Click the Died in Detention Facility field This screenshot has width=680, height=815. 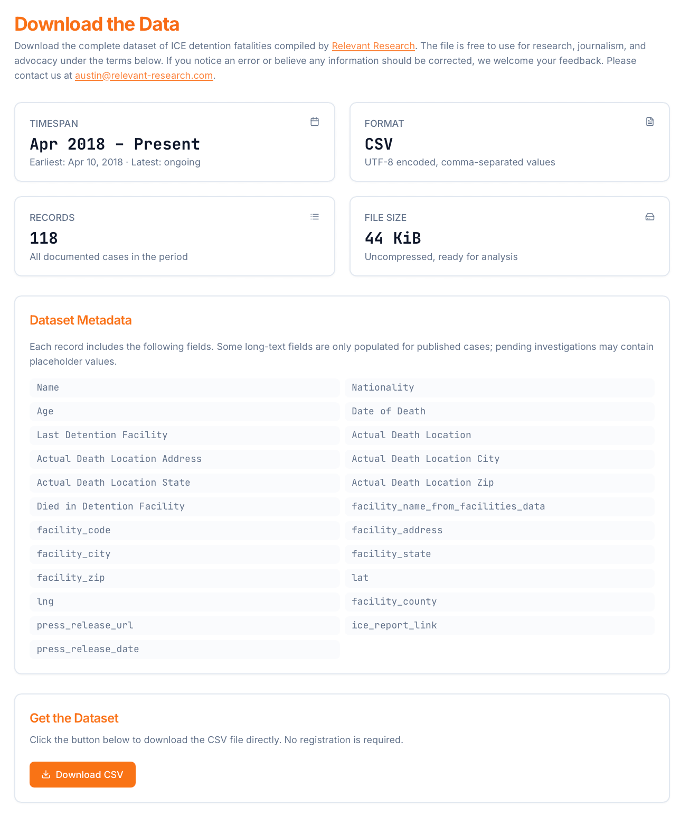coord(185,506)
